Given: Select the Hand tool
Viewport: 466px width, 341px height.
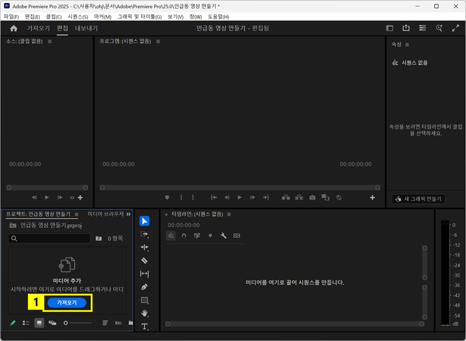Looking at the screenshot, I should (144, 313).
